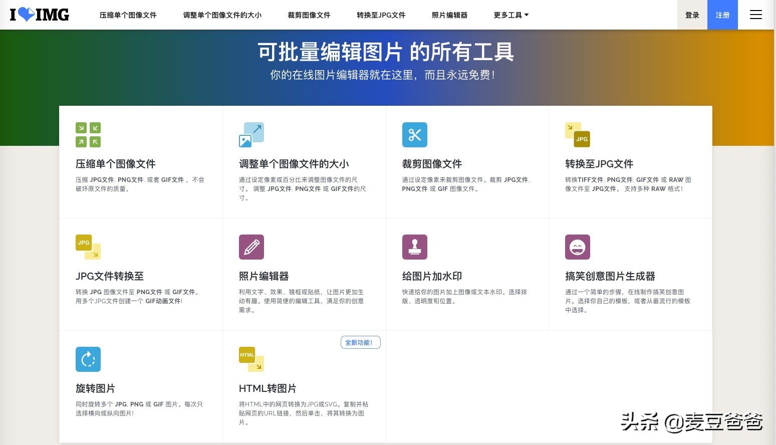This screenshot has width=776, height=445.
Task: Click the 登录 login button
Action: click(x=692, y=15)
